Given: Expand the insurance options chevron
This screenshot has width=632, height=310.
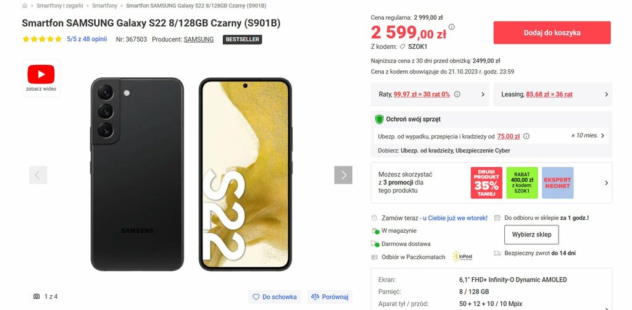Looking at the screenshot, I should [602, 136].
